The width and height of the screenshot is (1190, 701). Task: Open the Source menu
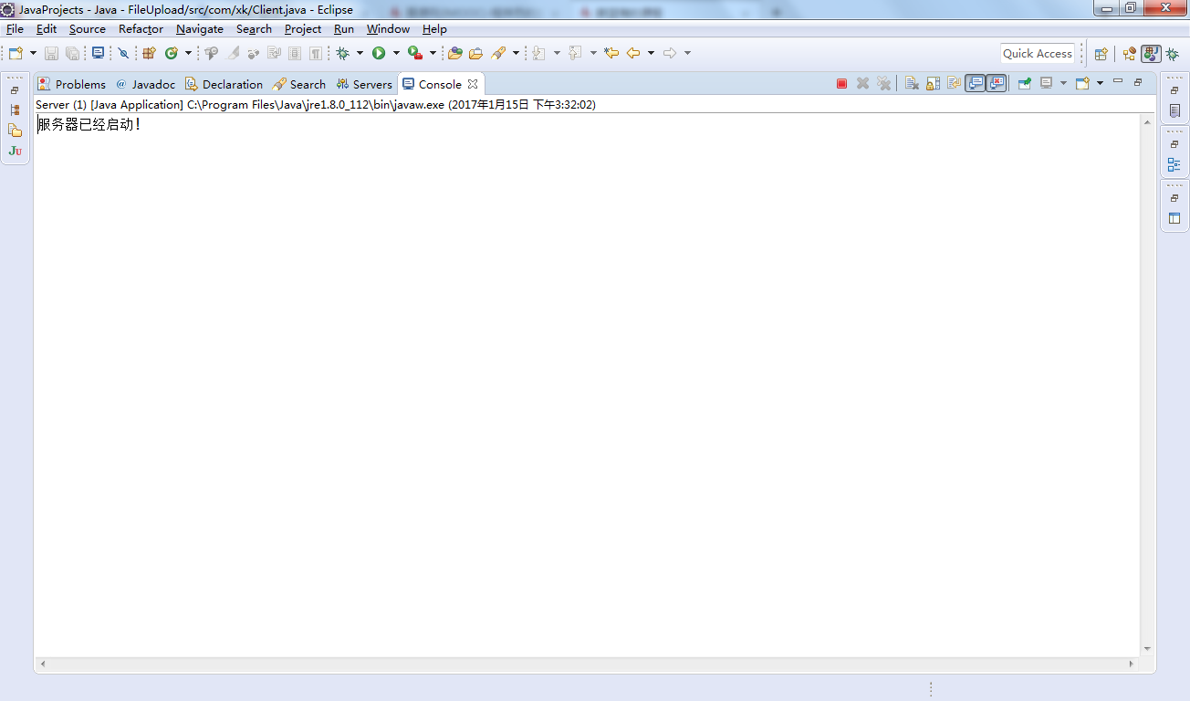(88, 29)
